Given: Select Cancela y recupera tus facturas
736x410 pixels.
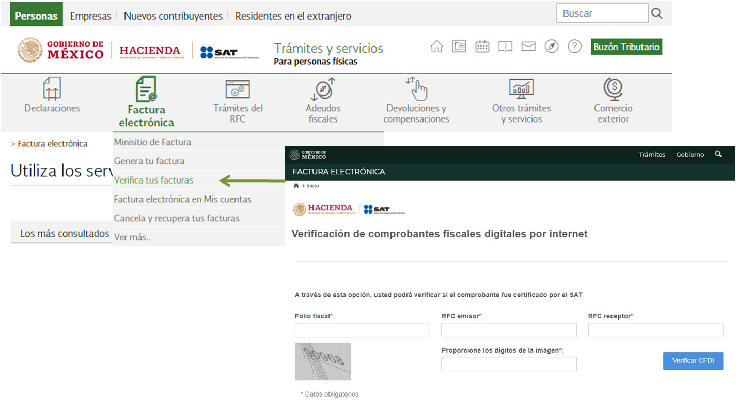Looking at the screenshot, I should coord(177,218).
